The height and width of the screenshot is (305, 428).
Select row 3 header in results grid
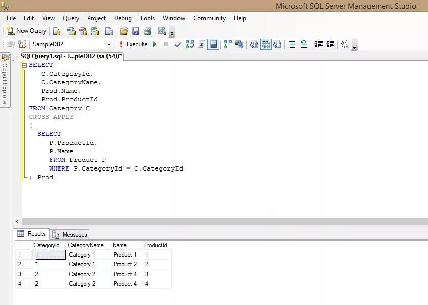point(23,274)
